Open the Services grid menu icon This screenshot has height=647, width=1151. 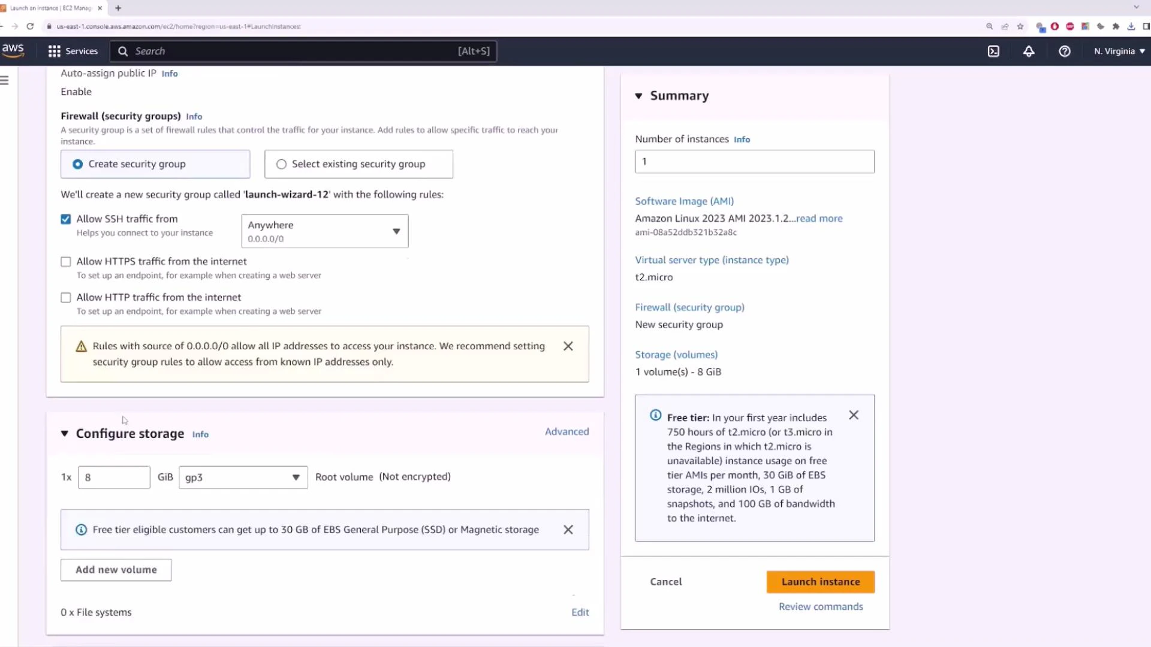(53, 51)
